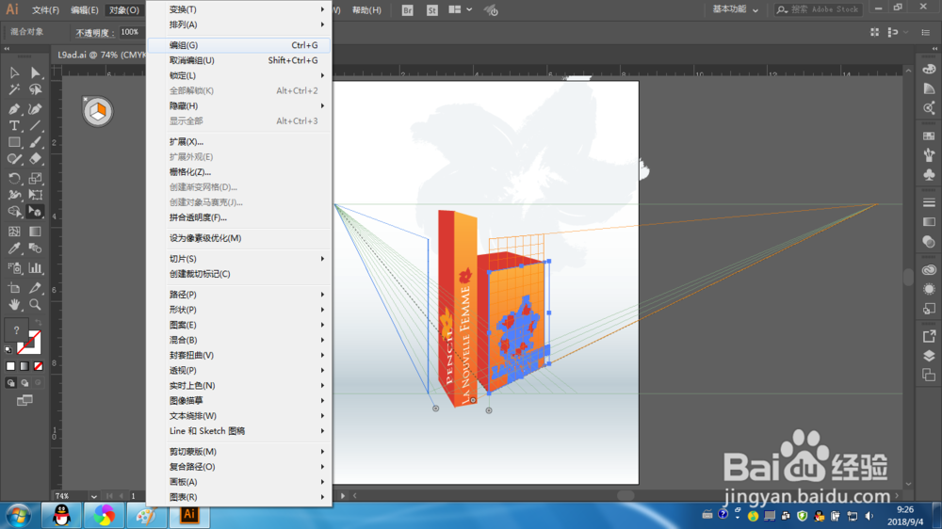Click the stroke color swatch
The image size is (942, 529).
click(29, 343)
